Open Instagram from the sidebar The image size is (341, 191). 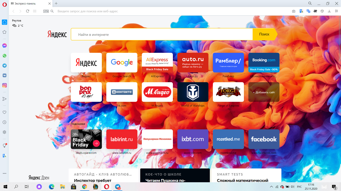tap(5, 85)
